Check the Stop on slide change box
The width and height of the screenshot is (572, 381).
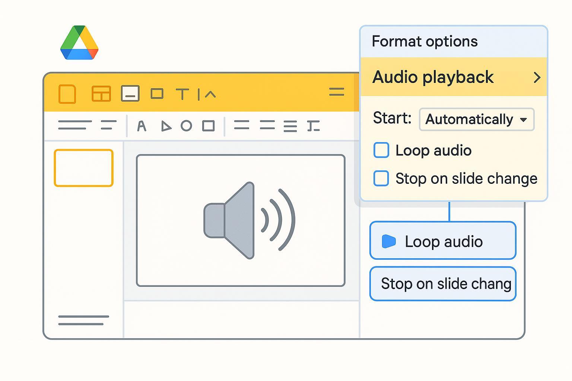381,178
